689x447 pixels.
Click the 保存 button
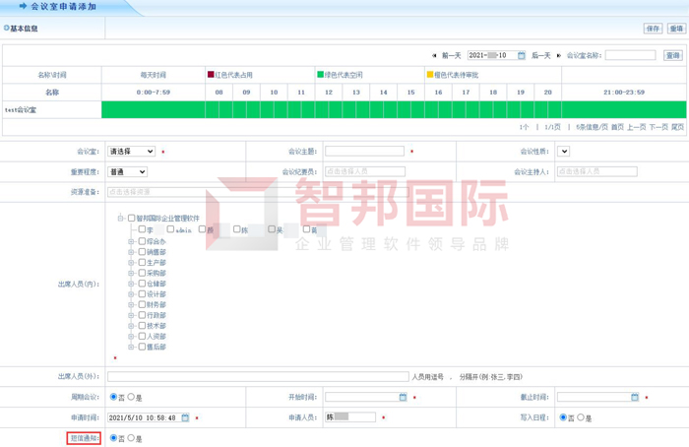tap(653, 29)
